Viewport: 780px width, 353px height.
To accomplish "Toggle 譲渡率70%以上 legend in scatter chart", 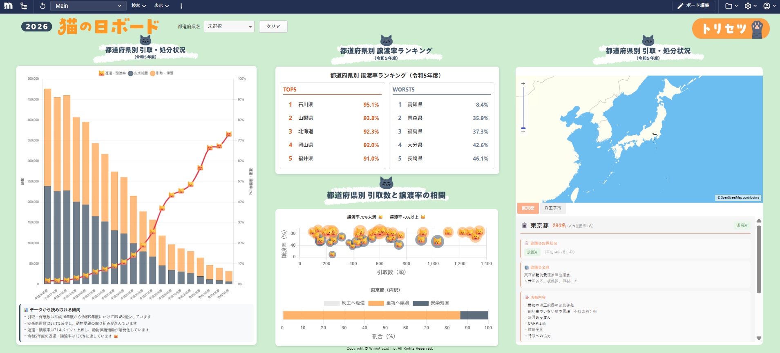I will pos(407,217).
